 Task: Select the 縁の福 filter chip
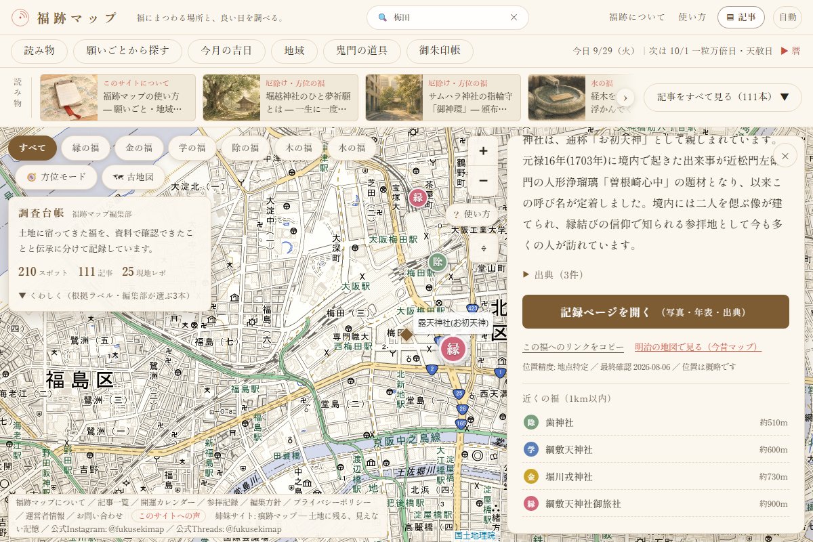click(85, 148)
